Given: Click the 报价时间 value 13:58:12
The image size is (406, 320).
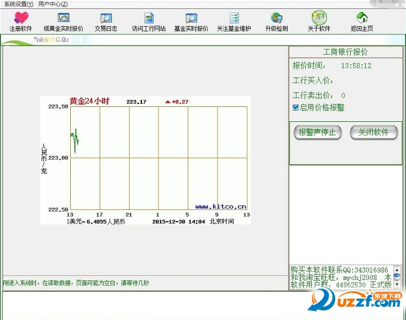Looking at the screenshot, I should coord(356,66).
